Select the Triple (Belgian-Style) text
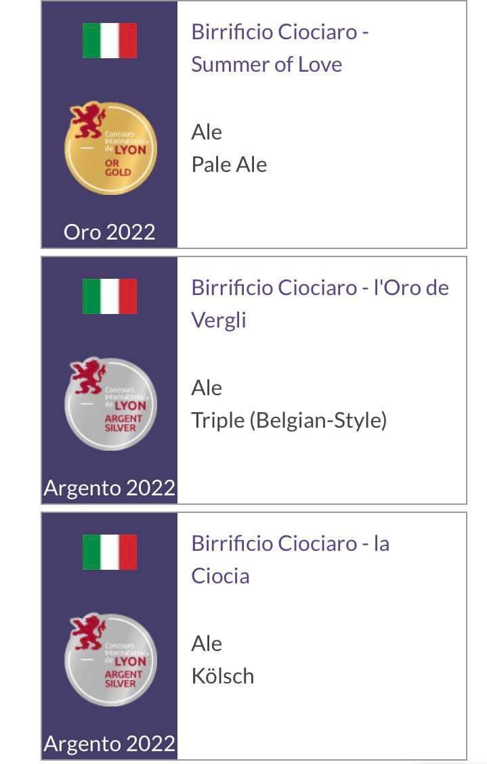Screen dimensions: 487x764 (289, 420)
